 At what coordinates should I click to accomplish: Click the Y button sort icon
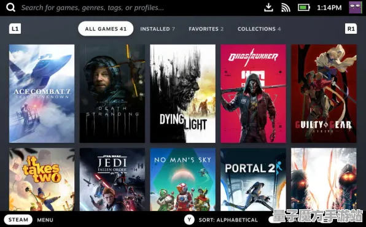click(x=189, y=220)
